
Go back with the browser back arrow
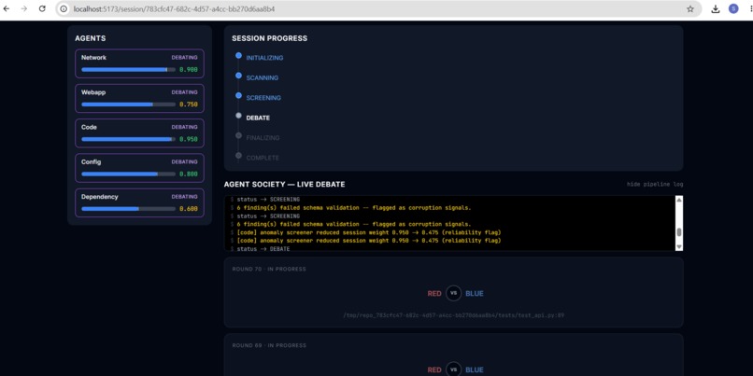[7, 8]
